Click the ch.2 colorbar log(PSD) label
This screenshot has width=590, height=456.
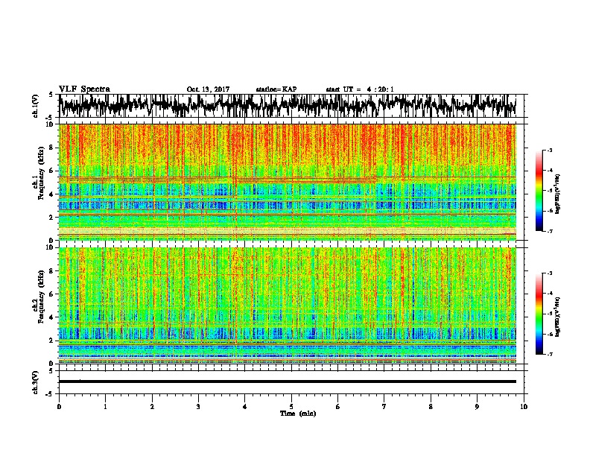[557, 317]
